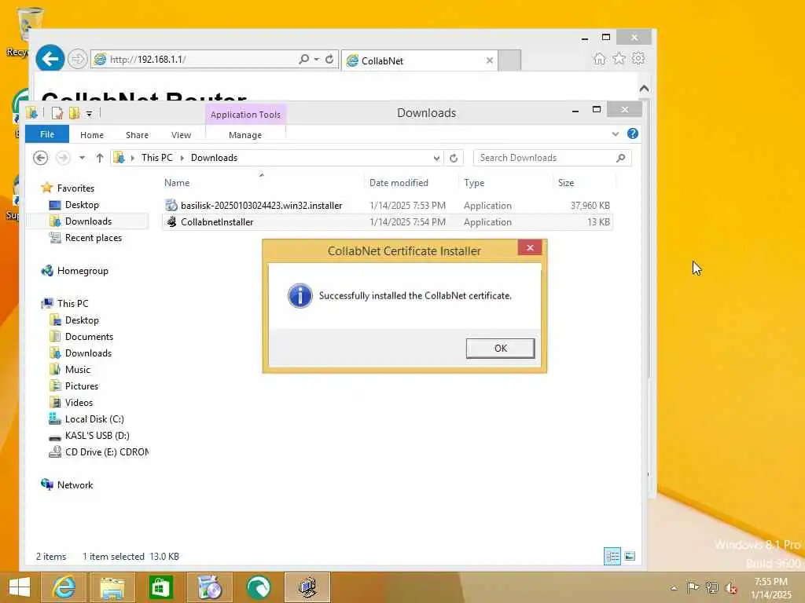805x603 pixels.
Task: Select This PC in the navigation tree
Action: [x=72, y=304]
